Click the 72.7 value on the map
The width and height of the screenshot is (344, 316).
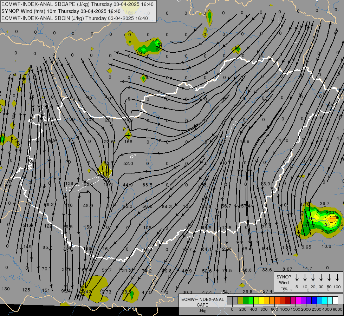187,249
